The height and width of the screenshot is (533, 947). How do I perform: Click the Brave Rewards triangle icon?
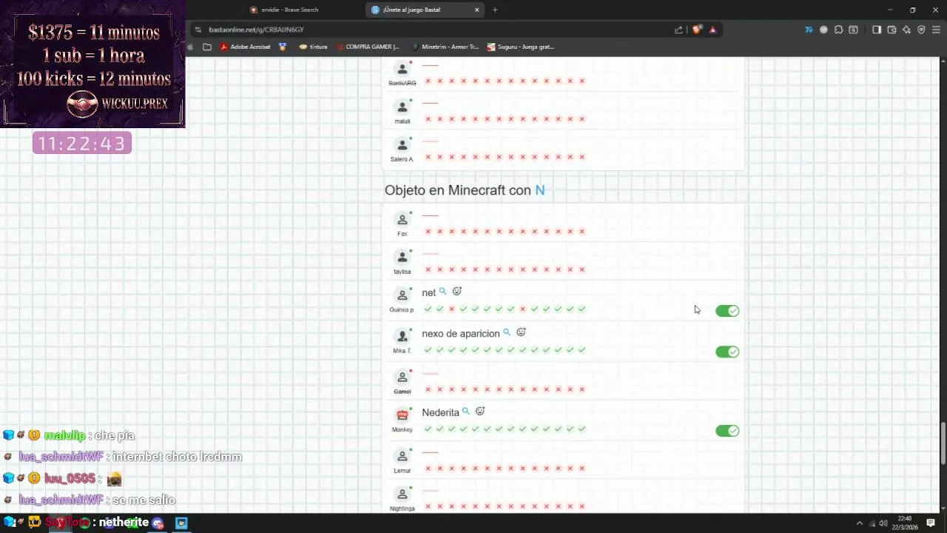pyautogui.click(x=712, y=30)
